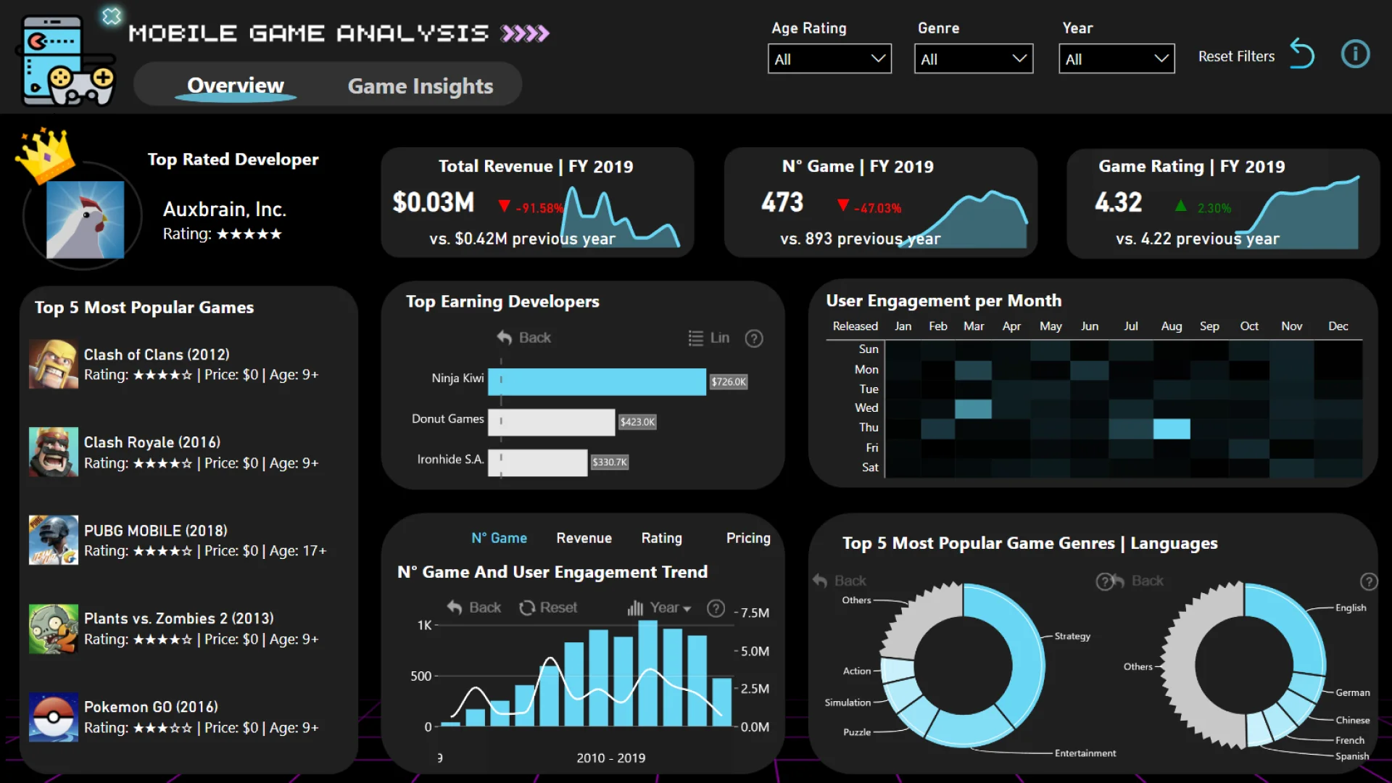
Task: Click the Wednesday March heatmap cell
Action: [x=973, y=409]
